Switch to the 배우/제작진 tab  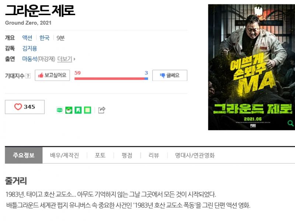(x=65, y=155)
